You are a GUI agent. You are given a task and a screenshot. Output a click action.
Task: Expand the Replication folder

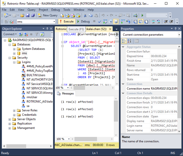[10, 124]
